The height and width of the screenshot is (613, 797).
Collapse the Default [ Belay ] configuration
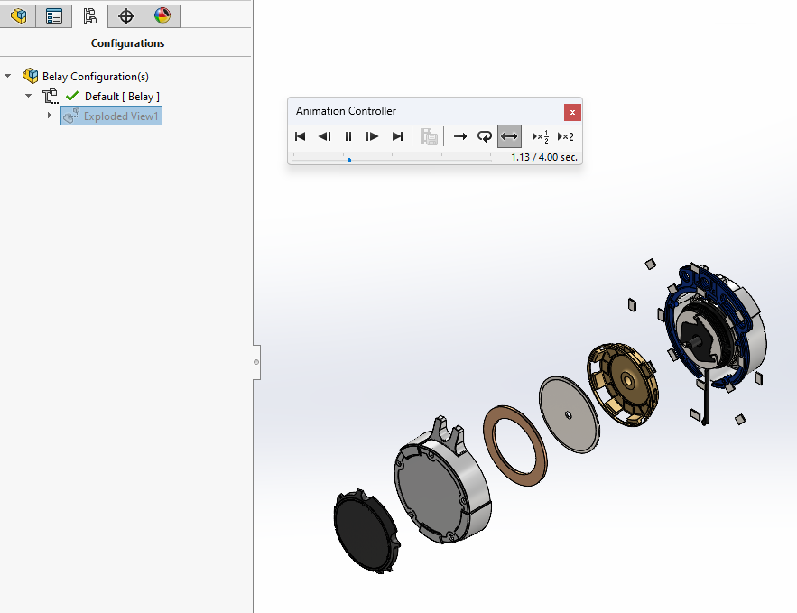click(x=29, y=96)
